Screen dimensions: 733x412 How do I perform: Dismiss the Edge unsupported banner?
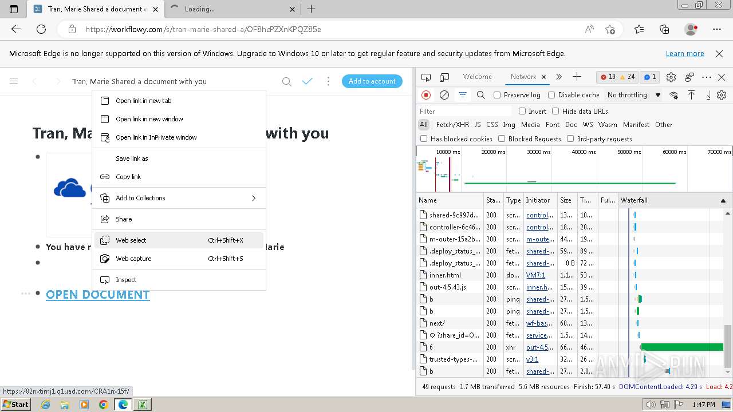click(719, 54)
